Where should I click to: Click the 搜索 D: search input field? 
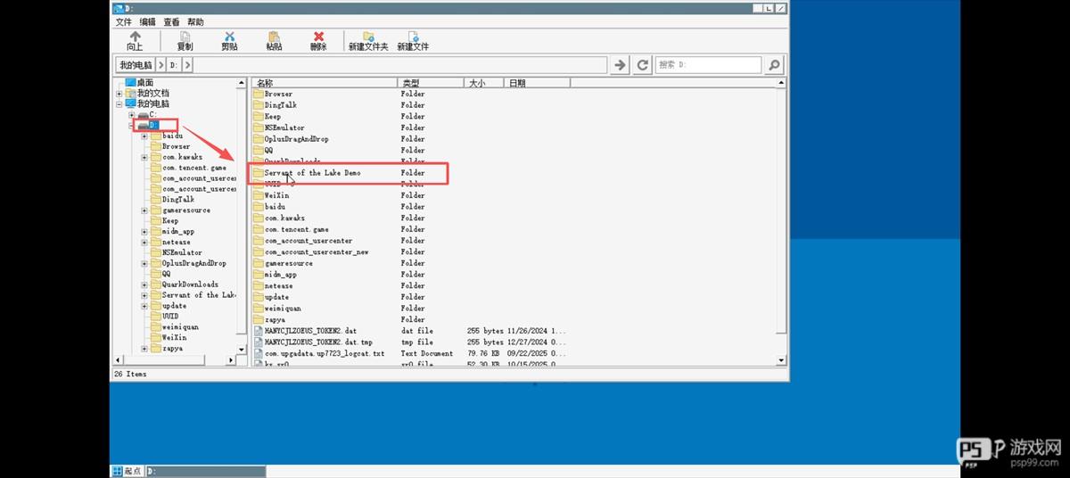pos(708,65)
